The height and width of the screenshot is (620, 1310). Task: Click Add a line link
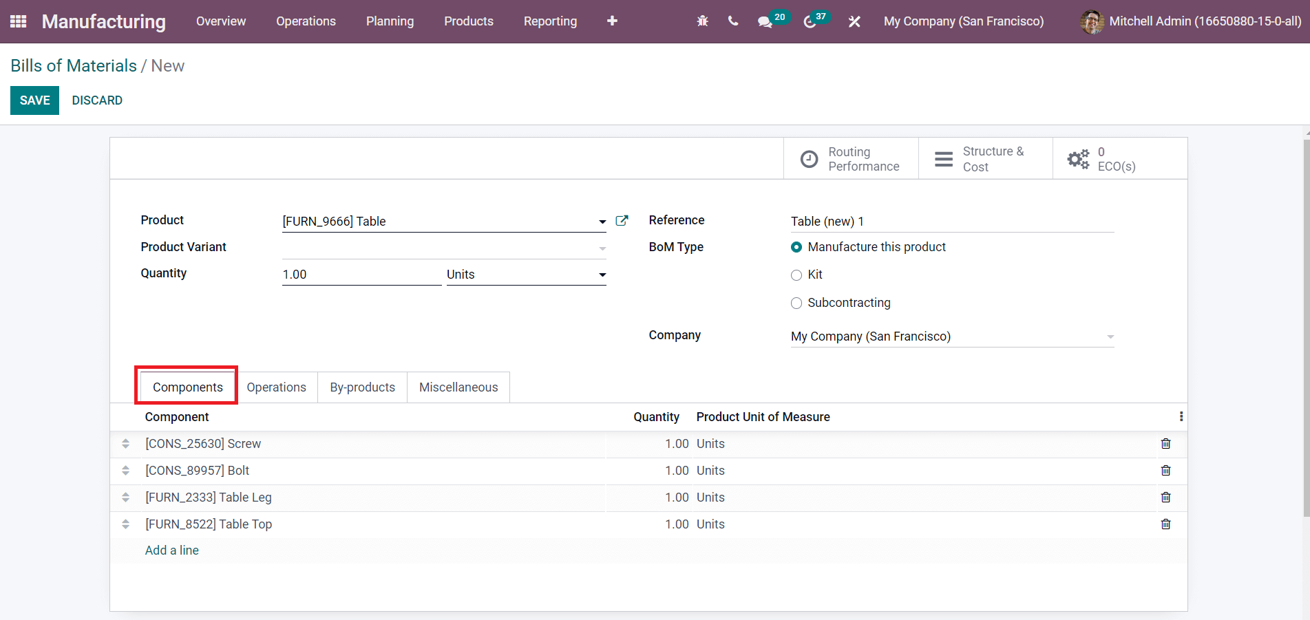click(172, 550)
